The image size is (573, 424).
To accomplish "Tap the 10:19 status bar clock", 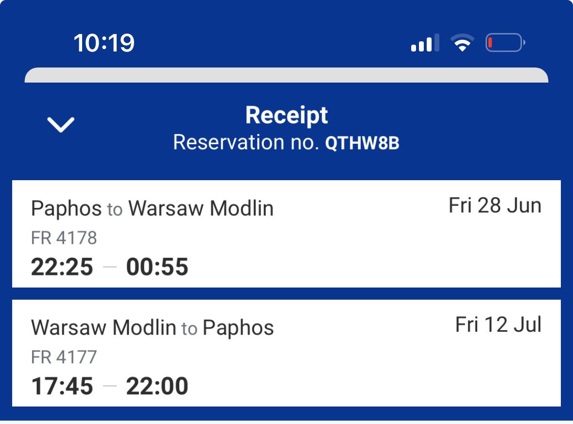I will tap(104, 43).
